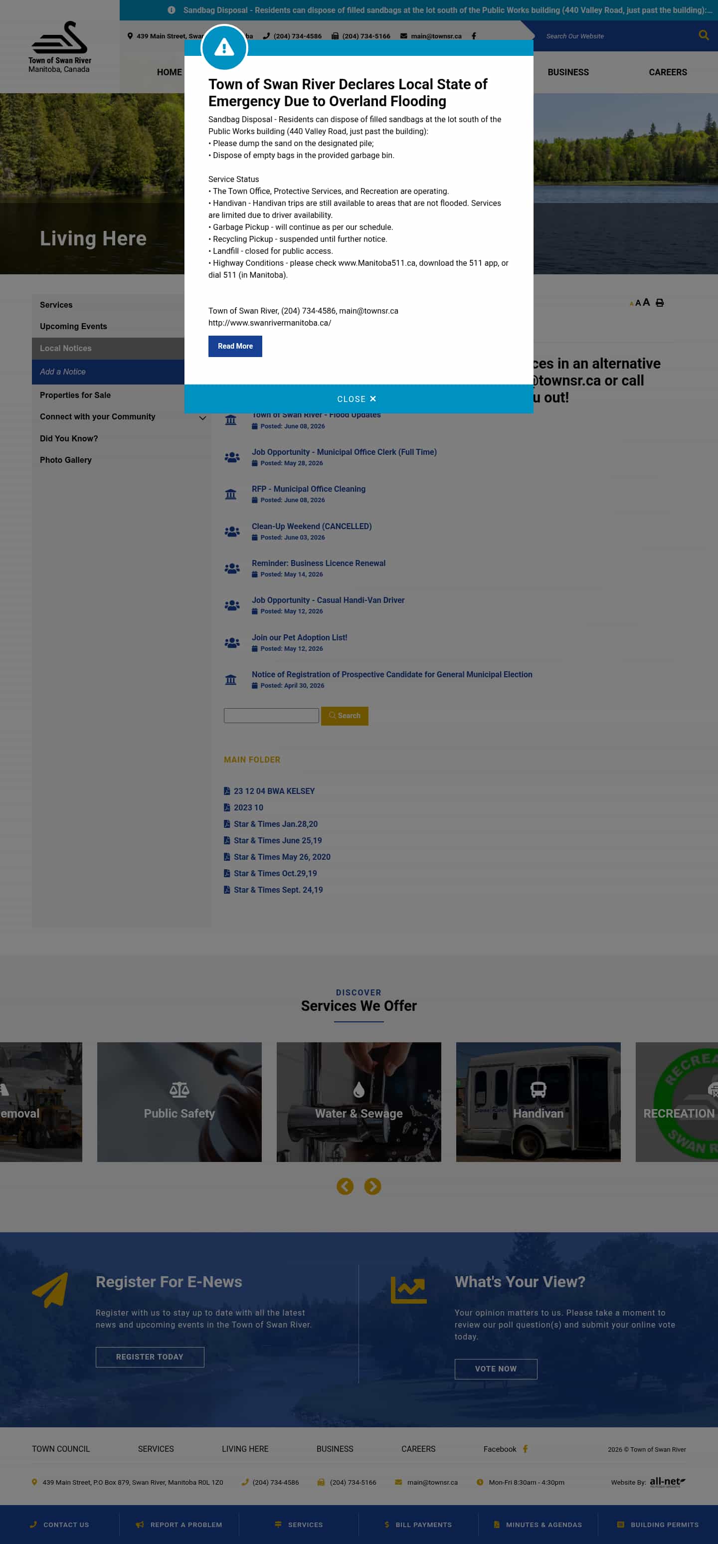Click the chart icon beside What's Your View
Viewport: 718px width, 1544px height.
tap(408, 1290)
